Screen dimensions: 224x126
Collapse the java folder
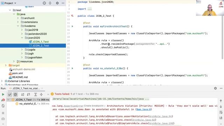click(x=14, y=14)
